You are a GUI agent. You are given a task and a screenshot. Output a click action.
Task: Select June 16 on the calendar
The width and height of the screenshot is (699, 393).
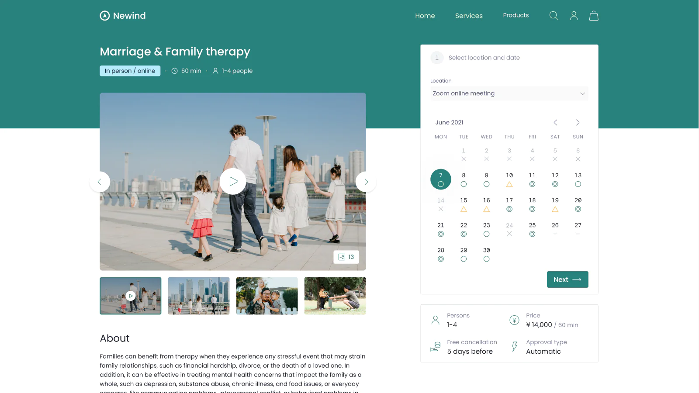pyautogui.click(x=486, y=204)
